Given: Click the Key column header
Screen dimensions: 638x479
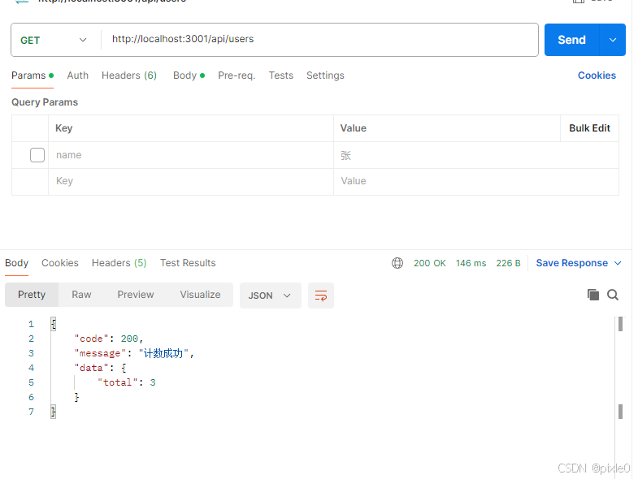Looking at the screenshot, I should coord(63,128).
